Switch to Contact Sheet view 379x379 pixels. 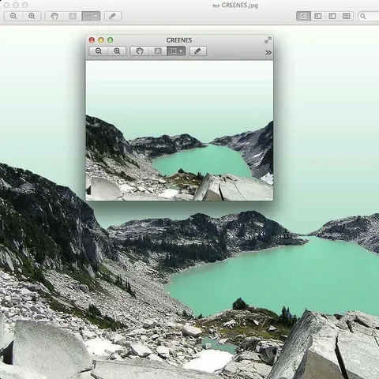click(x=347, y=16)
